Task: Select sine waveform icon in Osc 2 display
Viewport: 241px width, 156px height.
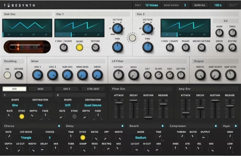Action: (167, 35)
